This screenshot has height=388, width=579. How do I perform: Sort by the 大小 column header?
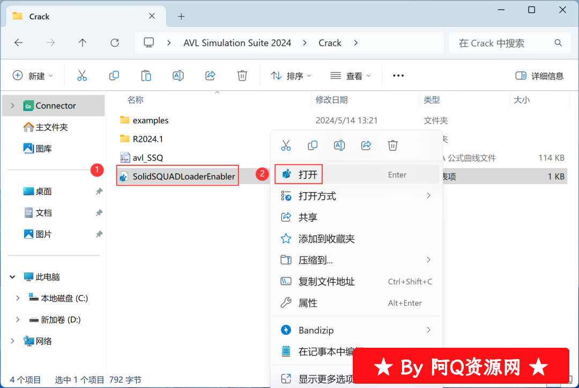(522, 100)
